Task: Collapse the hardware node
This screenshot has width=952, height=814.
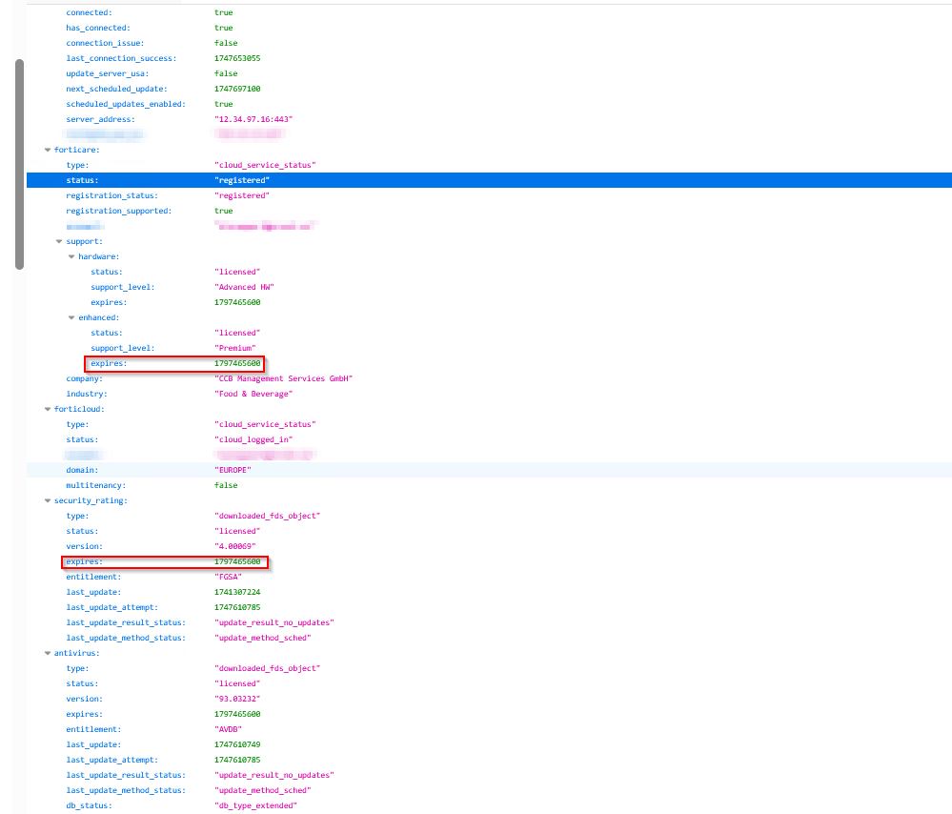Action: [71, 257]
